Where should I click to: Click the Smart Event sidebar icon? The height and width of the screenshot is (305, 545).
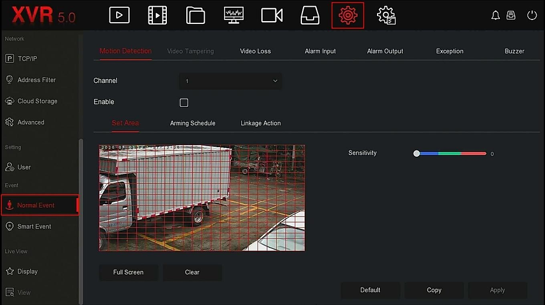click(x=9, y=227)
